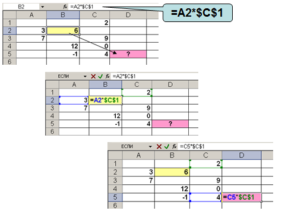Click green-bordered cell C1 in the middle screenshot
The height and width of the screenshot is (214, 285).
[137, 92]
